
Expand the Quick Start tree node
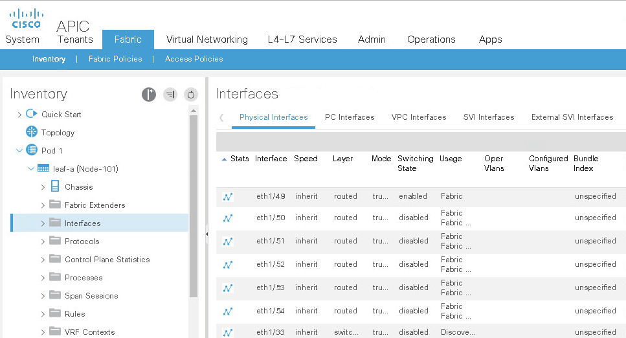point(19,115)
